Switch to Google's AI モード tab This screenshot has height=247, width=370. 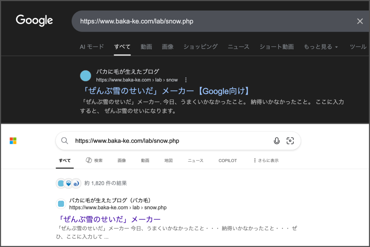(92, 47)
